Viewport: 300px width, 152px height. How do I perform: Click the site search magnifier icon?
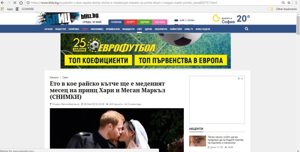click(x=246, y=29)
